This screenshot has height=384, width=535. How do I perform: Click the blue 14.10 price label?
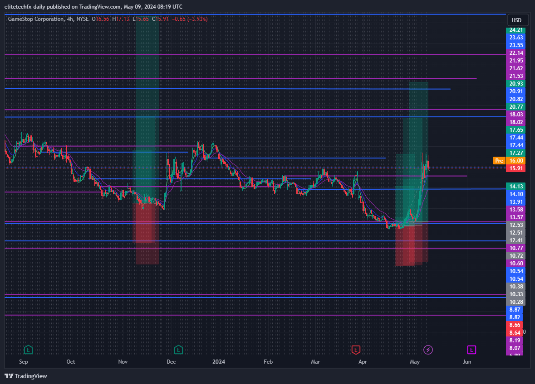pyautogui.click(x=516, y=194)
